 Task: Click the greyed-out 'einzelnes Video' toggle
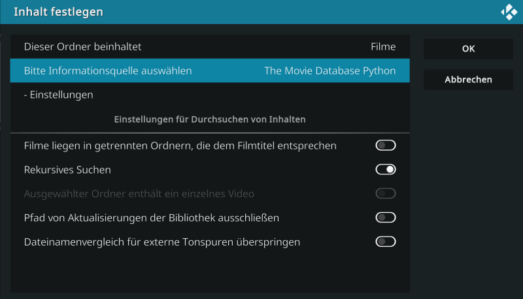385,194
